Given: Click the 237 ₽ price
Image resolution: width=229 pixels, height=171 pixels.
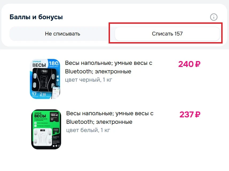Looking at the screenshot, I should [x=190, y=115].
